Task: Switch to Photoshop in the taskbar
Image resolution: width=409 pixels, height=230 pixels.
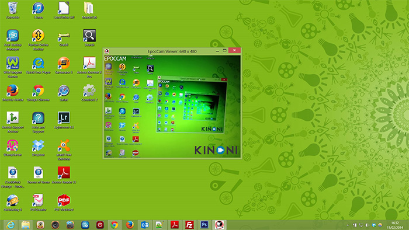Action: [x=204, y=225]
